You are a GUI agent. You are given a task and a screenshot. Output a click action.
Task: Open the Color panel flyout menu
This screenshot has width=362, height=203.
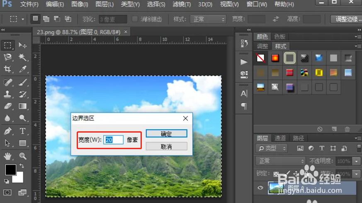[358, 36]
